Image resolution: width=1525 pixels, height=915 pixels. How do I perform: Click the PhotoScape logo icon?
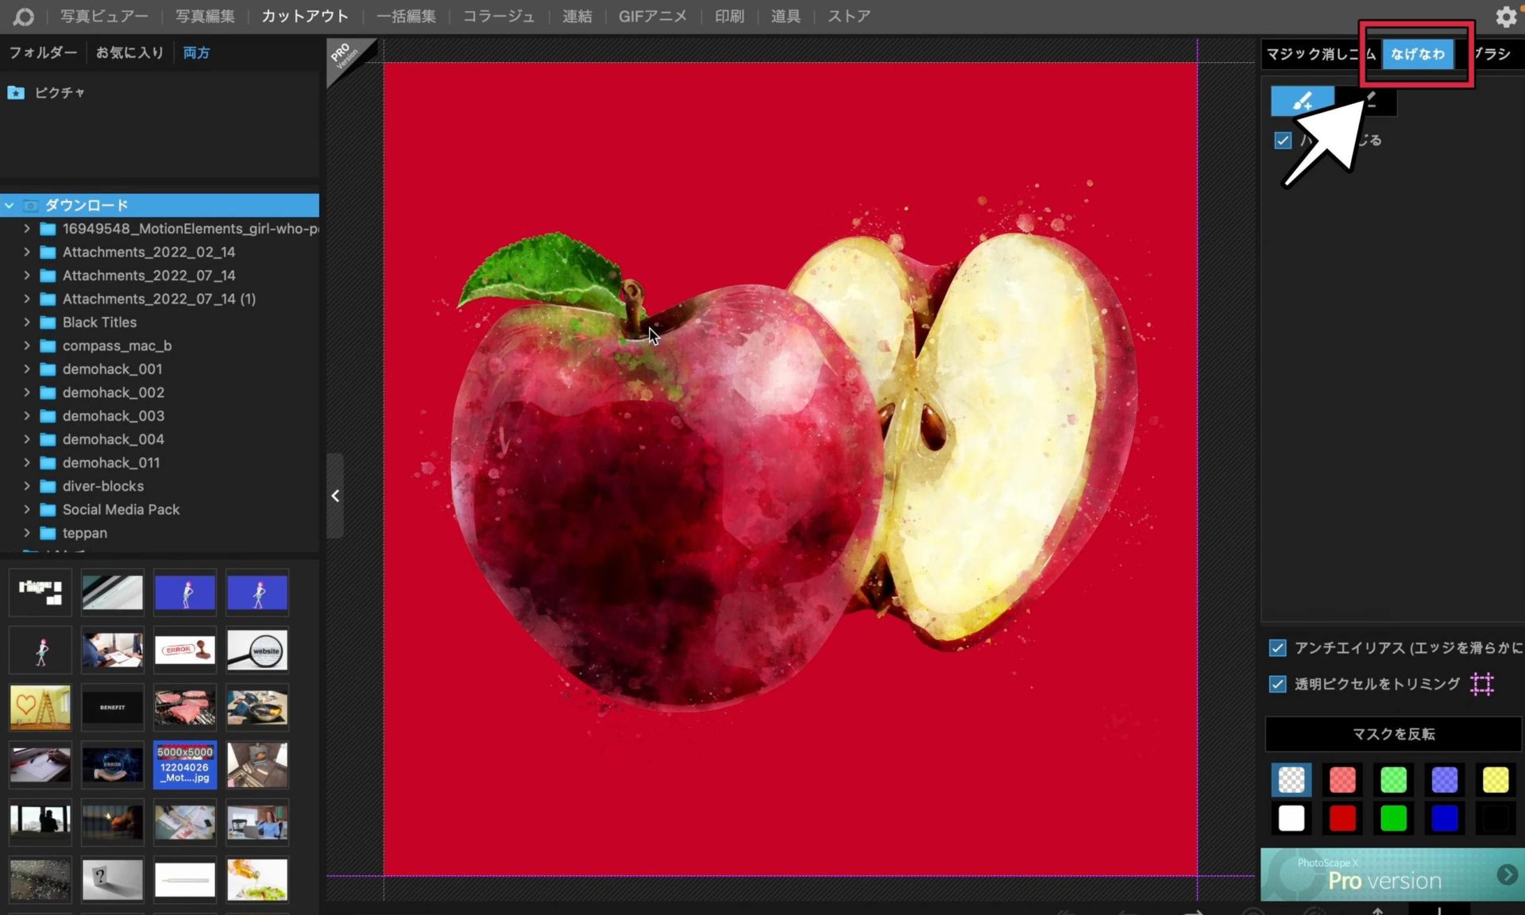pyautogui.click(x=24, y=17)
